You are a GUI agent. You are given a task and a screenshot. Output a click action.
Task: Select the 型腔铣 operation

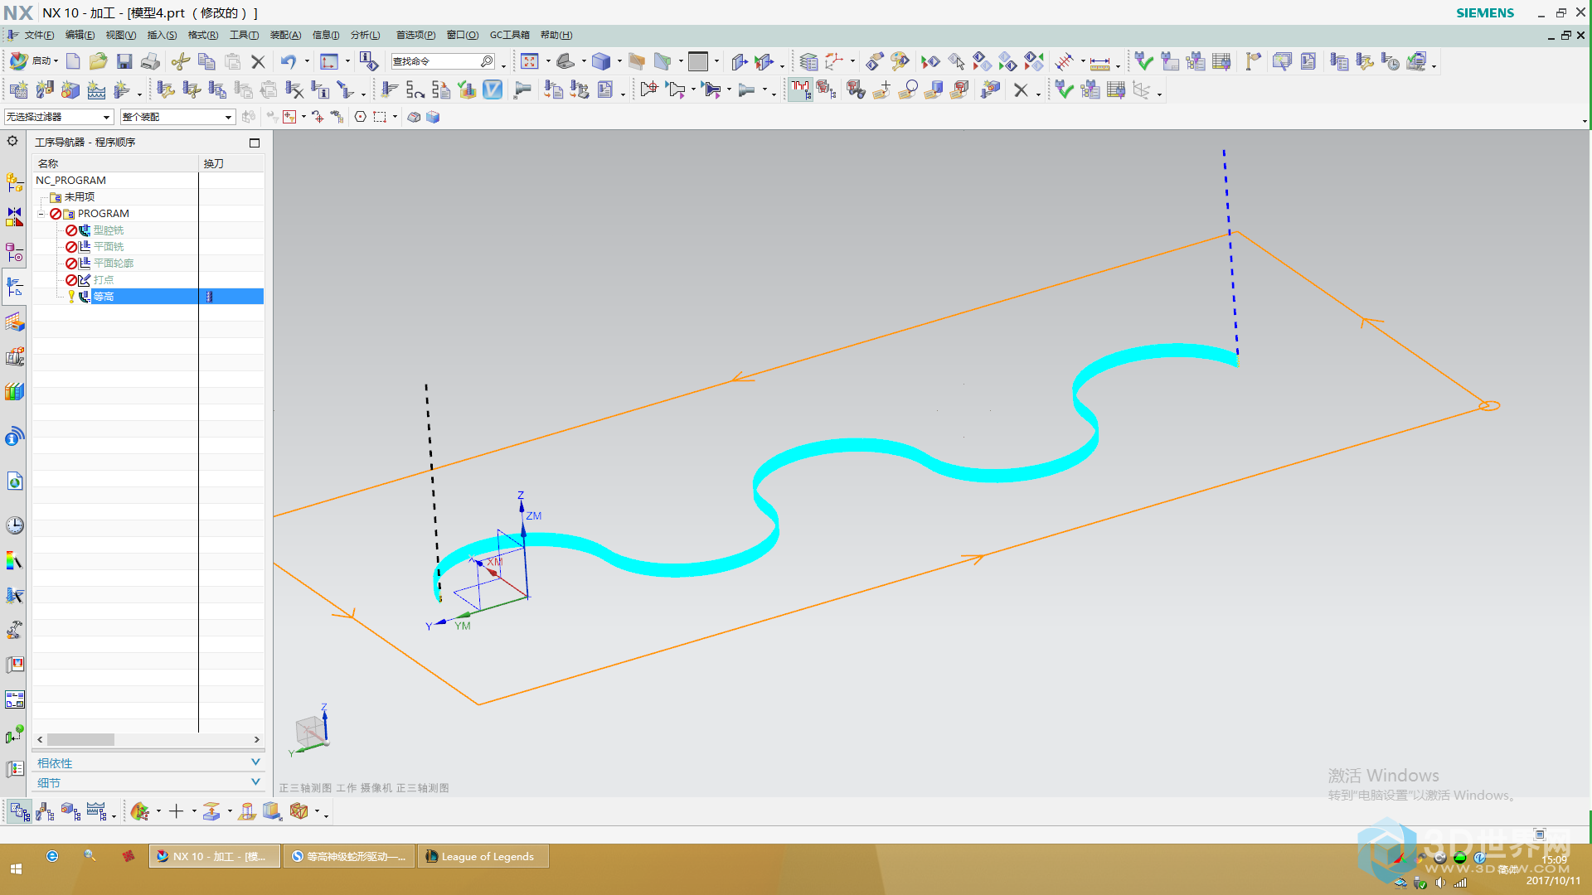(x=109, y=230)
